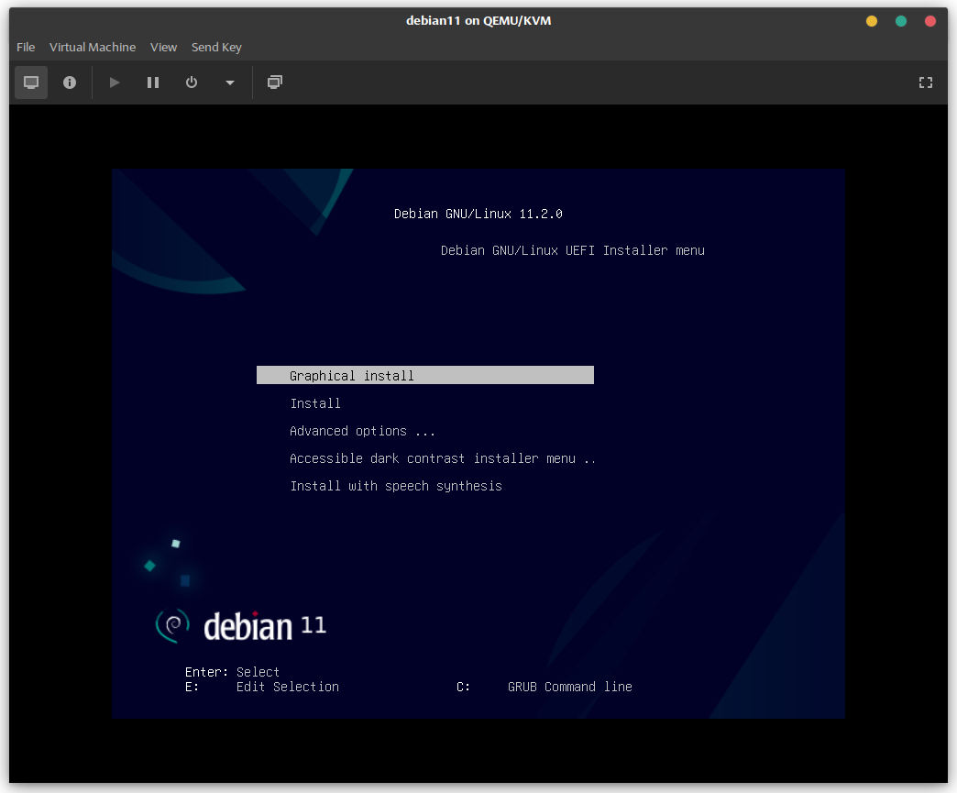This screenshot has width=957, height=793.
Task: Toggle fullscreen mode for the VM
Action: point(925,83)
